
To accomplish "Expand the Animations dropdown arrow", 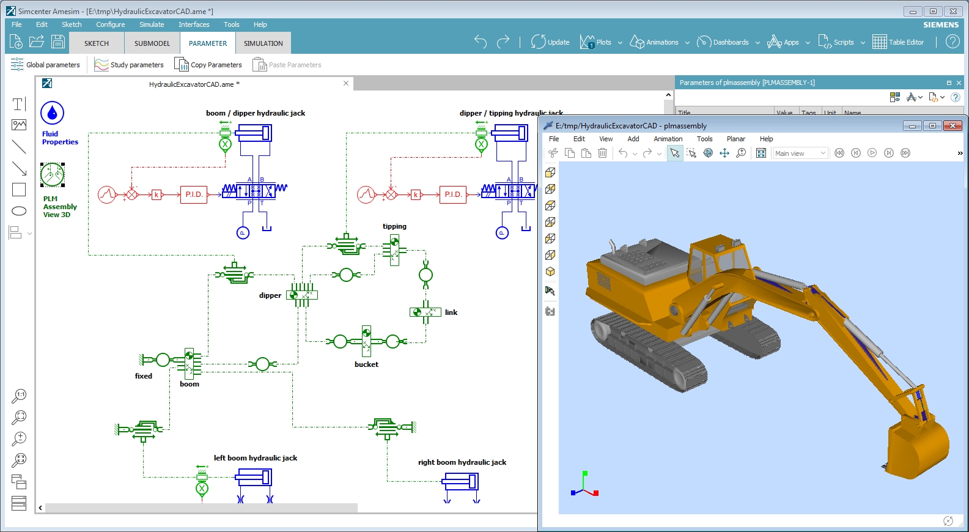I will tap(687, 43).
